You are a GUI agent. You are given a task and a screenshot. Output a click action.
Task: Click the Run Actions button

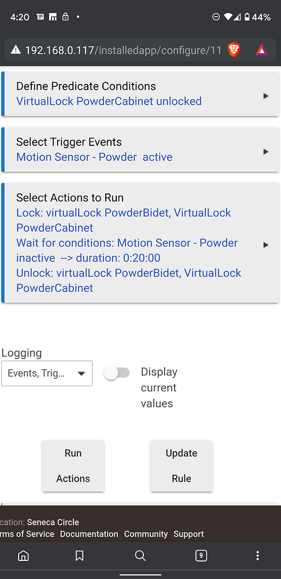coord(73,466)
